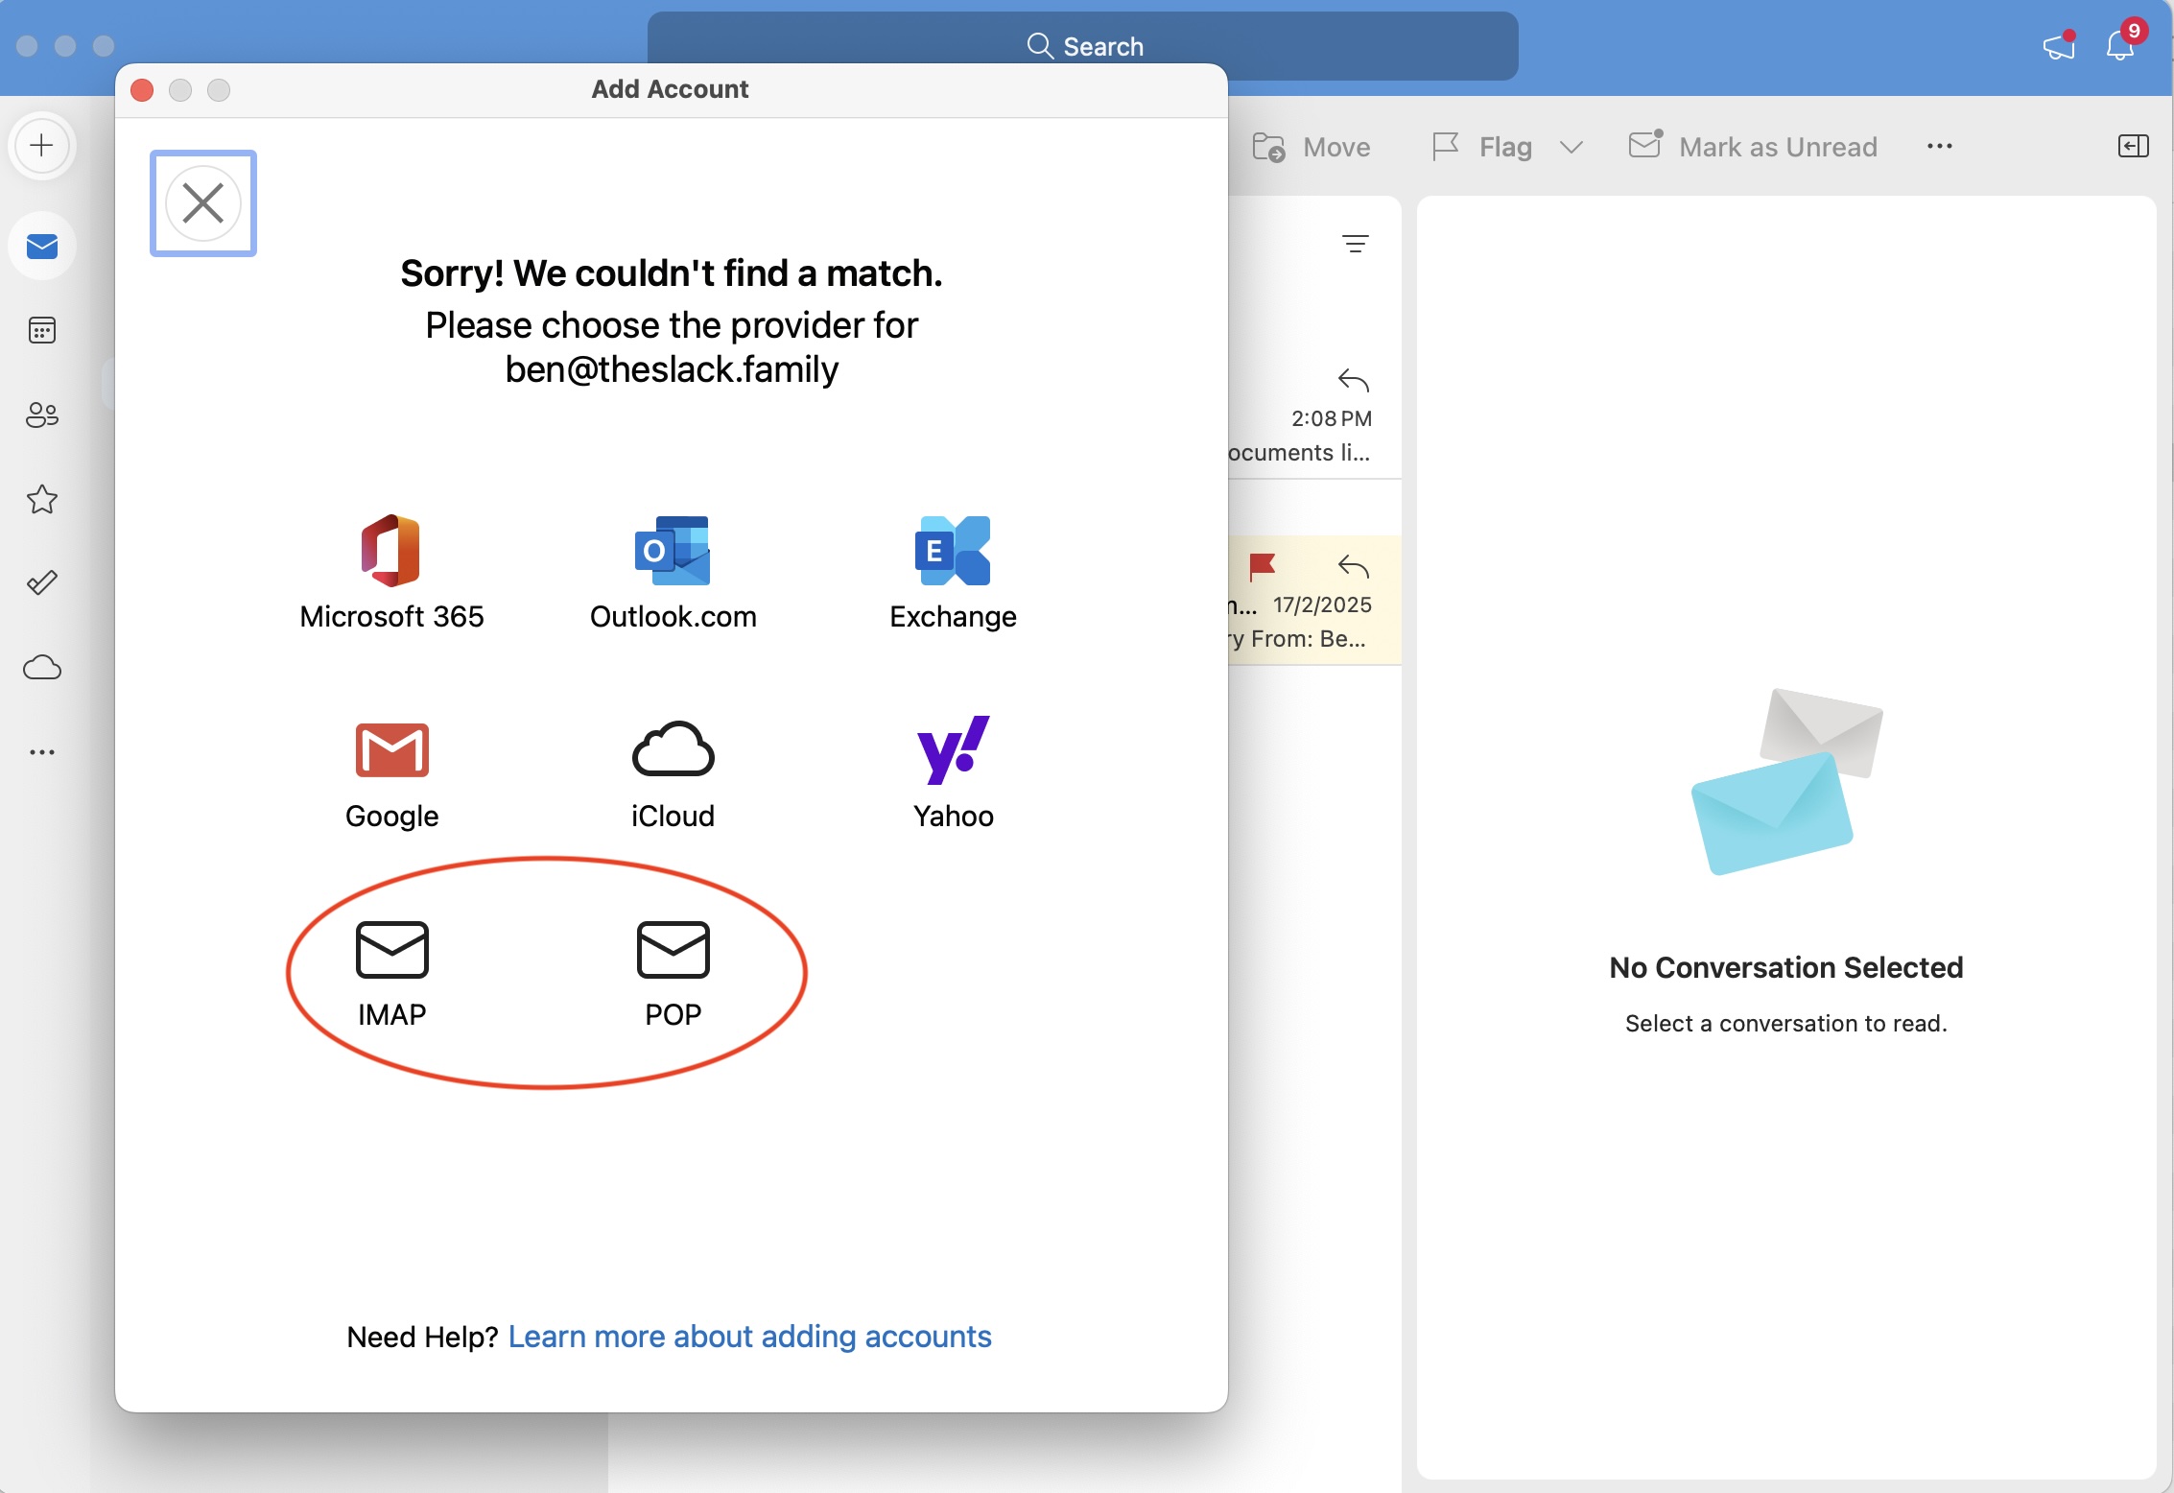Open Learn more about adding accounts link
This screenshot has height=1493, width=2174.
[x=749, y=1336]
